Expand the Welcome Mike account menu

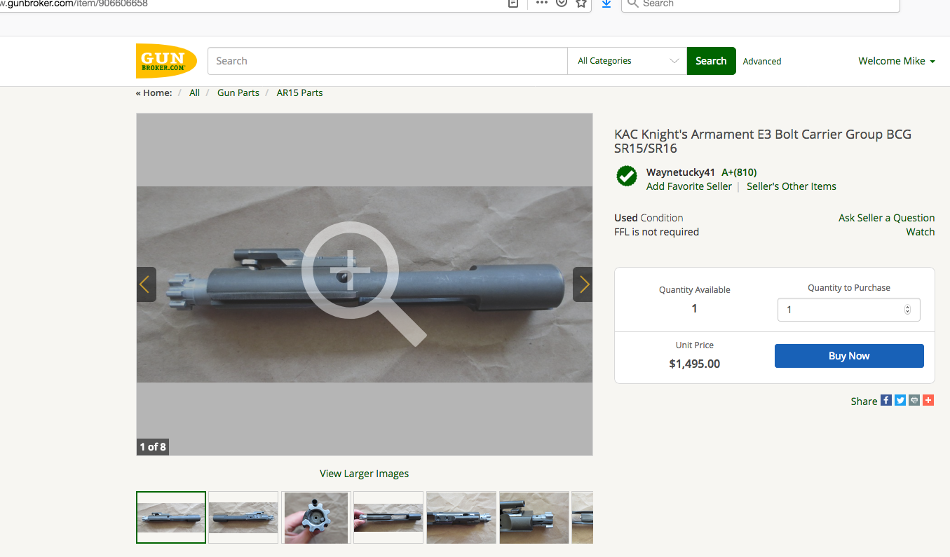(x=897, y=61)
